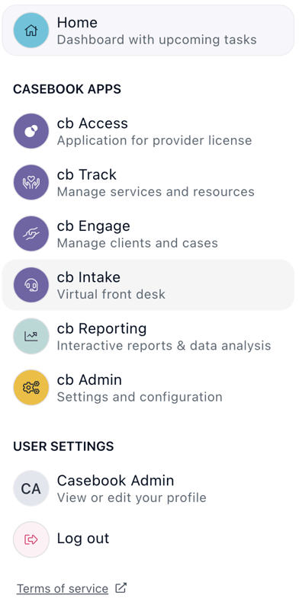The image size is (299, 611).
Task: Open cb Reporting interactive reports entry
Action: pyautogui.click(x=148, y=336)
